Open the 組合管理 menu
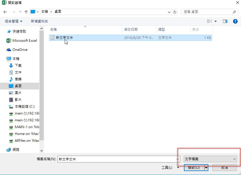 (14, 21)
